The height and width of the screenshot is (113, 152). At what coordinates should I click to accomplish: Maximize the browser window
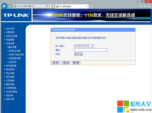(x=142, y=1)
